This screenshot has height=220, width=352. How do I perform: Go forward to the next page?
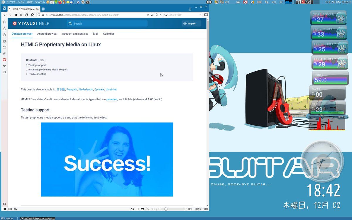(11, 15)
